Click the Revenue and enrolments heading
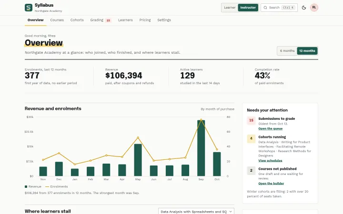The height and width of the screenshot is (214, 343). pos(53,108)
